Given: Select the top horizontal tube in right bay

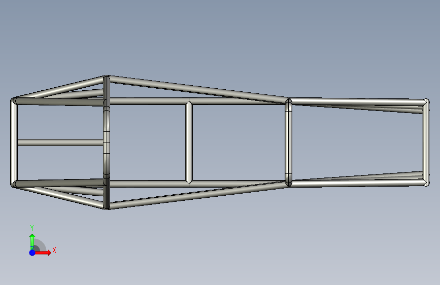Looking at the screenshot, I should pyautogui.click(x=358, y=102).
